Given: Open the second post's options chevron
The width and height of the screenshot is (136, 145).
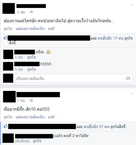Looking at the screenshot, I should click(x=131, y=93).
